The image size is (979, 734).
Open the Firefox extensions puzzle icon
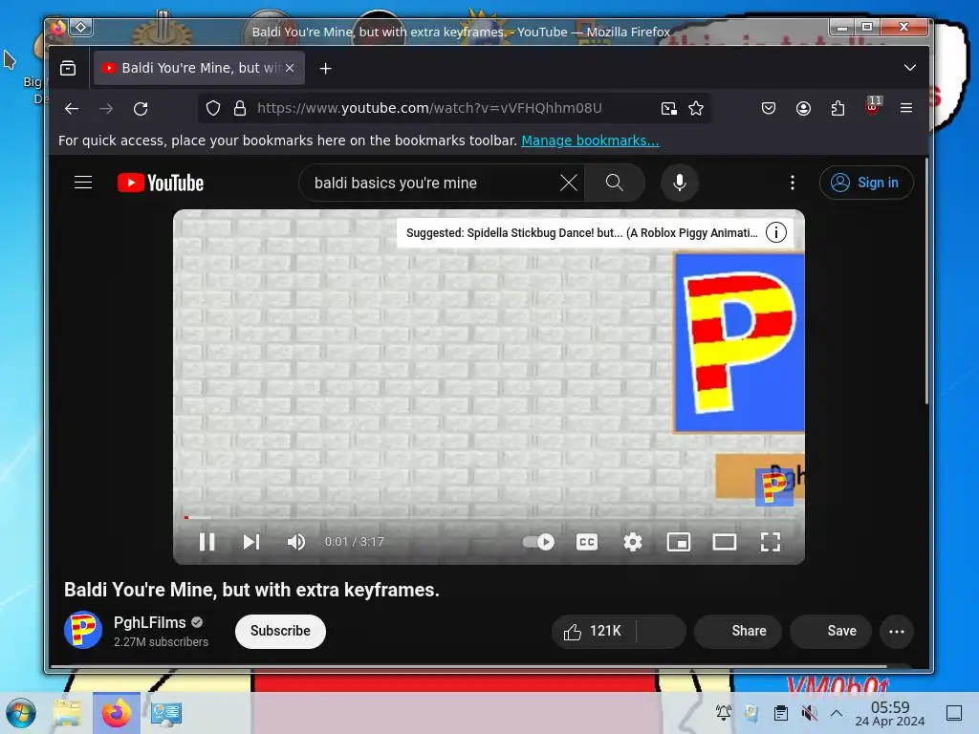point(838,109)
